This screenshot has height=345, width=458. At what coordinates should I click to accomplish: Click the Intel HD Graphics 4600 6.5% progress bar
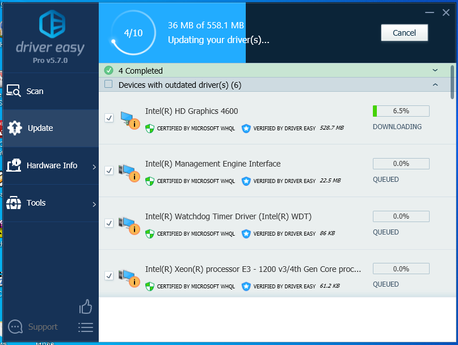(x=401, y=111)
